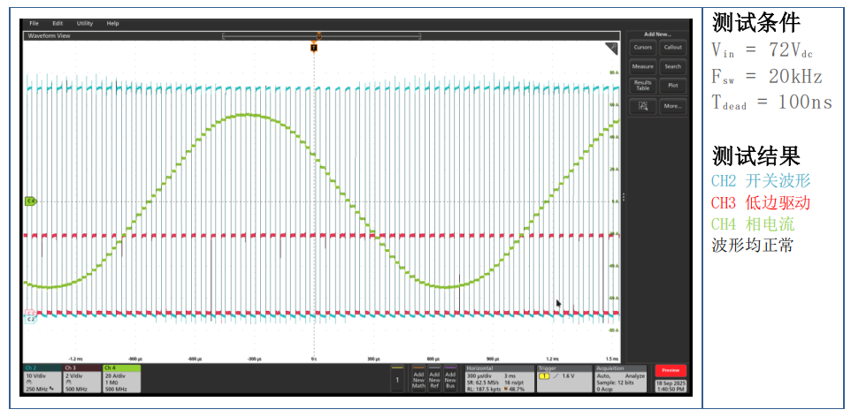Select the orange trigger position marker T
The height and width of the screenshot is (417, 851).
pos(314,48)
